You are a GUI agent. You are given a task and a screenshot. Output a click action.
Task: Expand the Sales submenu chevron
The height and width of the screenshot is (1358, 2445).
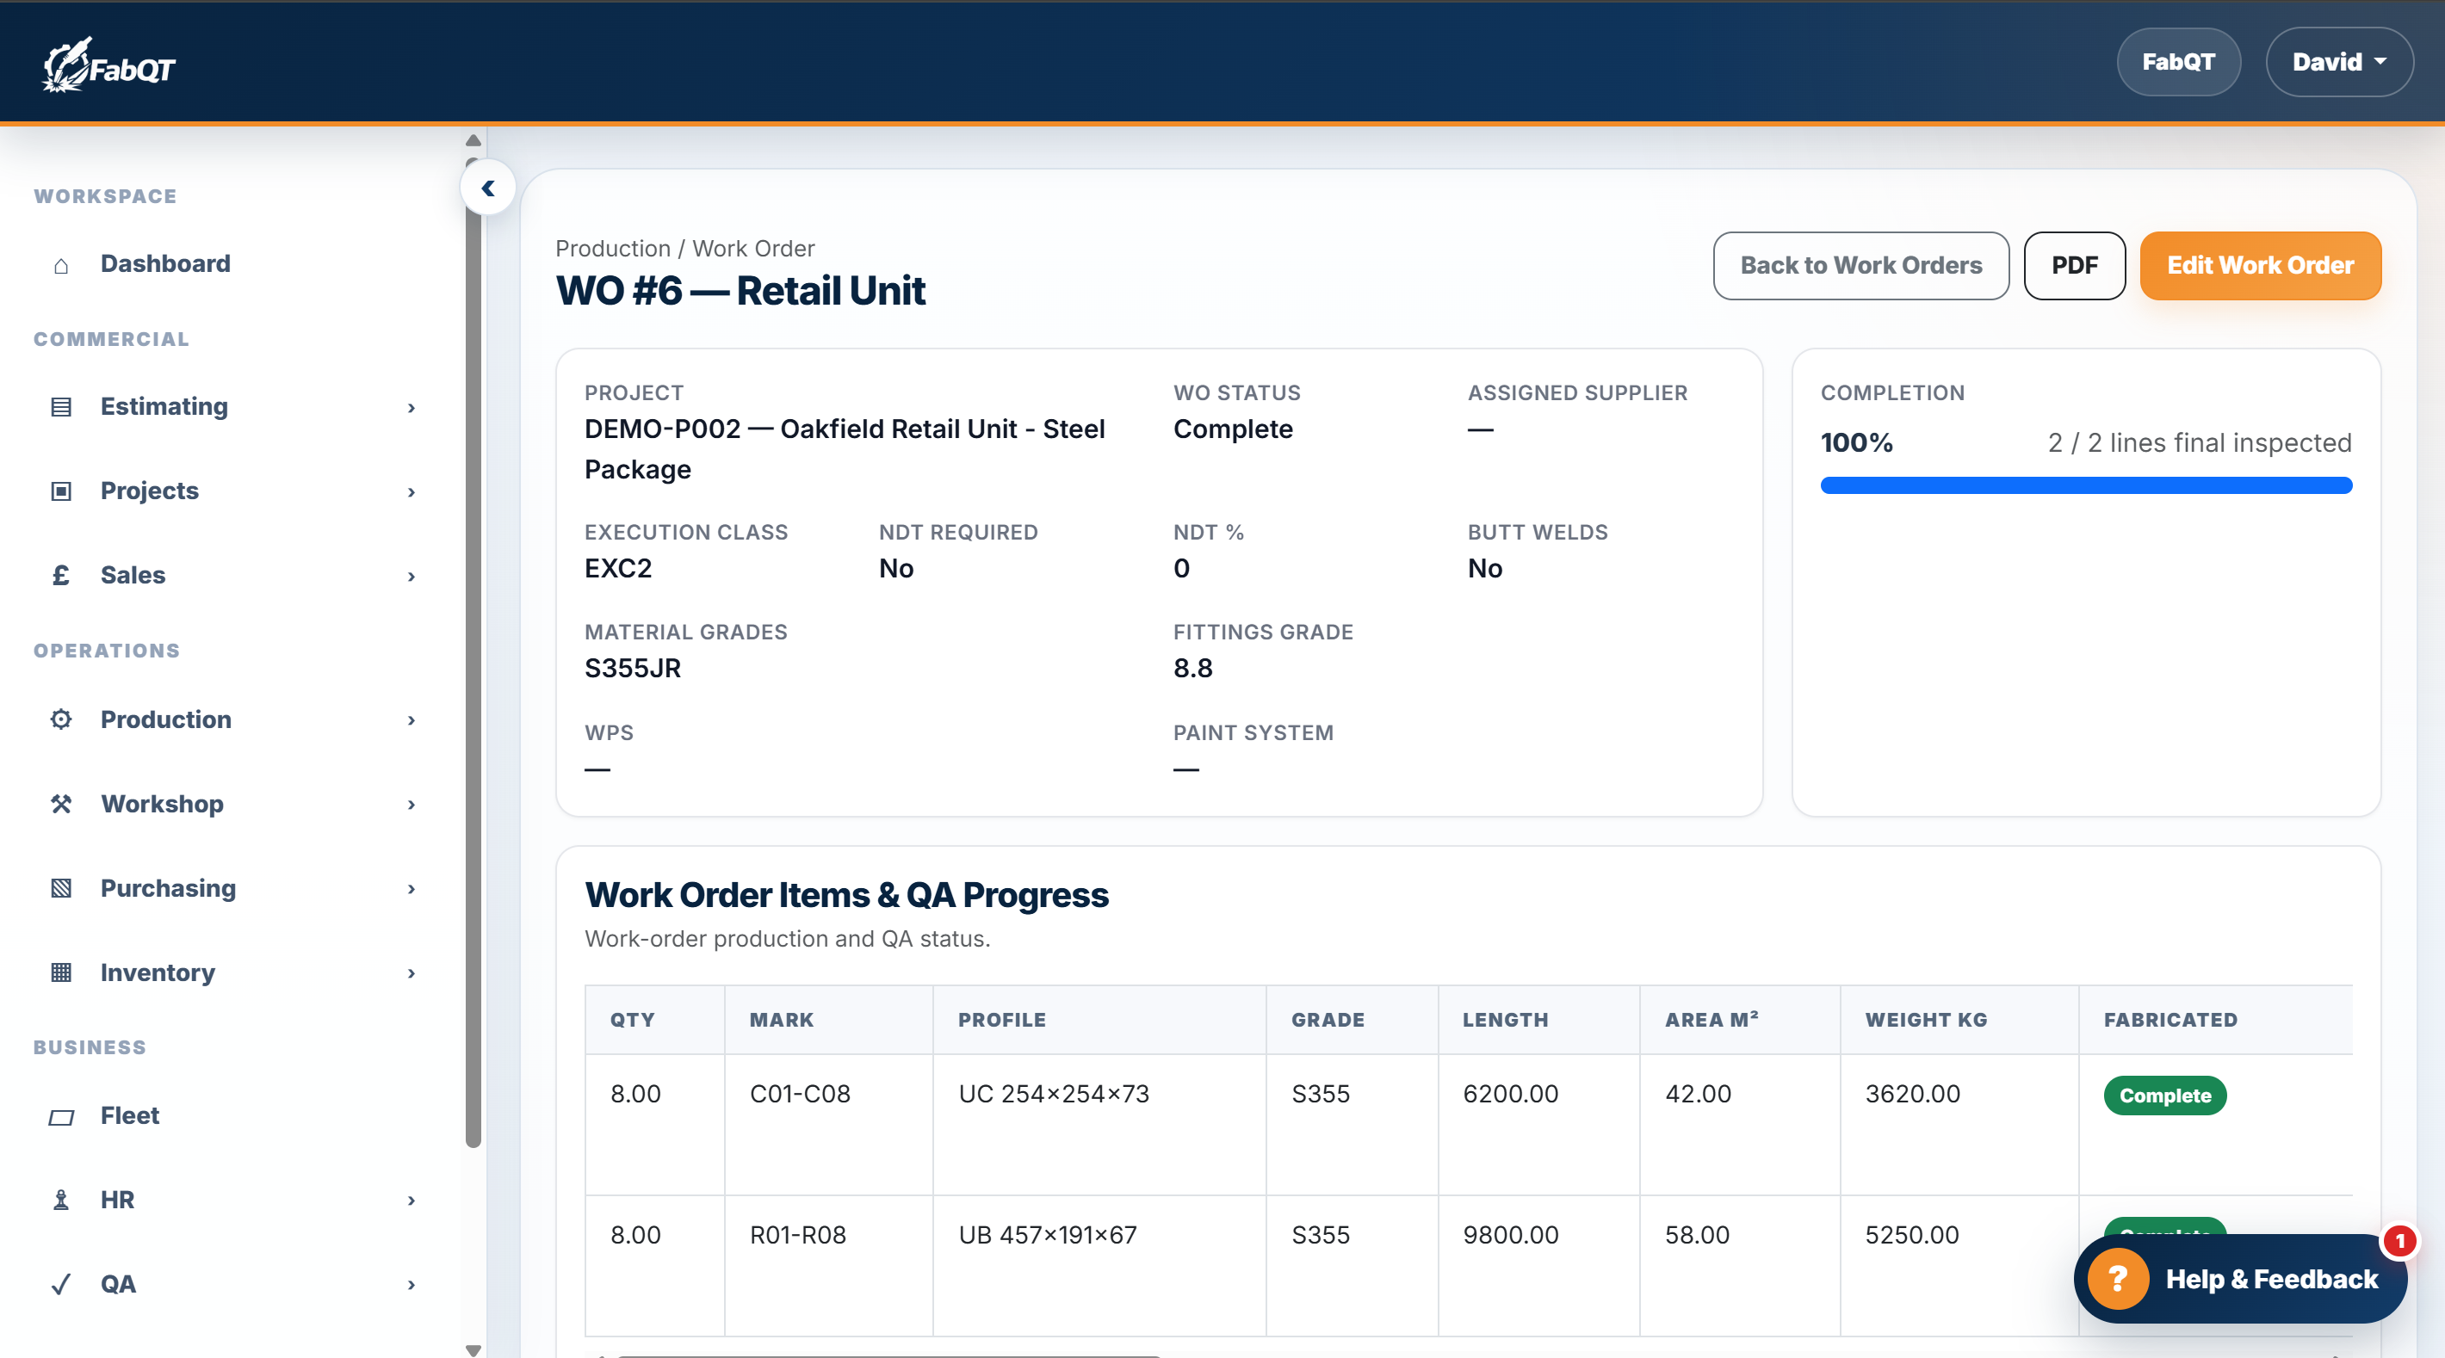pyautogui.click(x=411, y=577)
